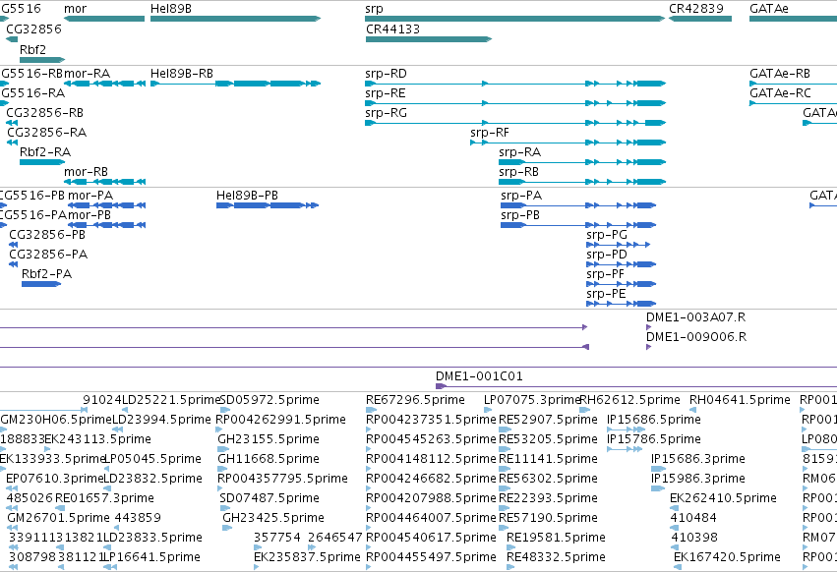This screenshot has width=837, height=572.
Task: Click the RE53205.5prime EST label
Action: click(x=548, y=439)
